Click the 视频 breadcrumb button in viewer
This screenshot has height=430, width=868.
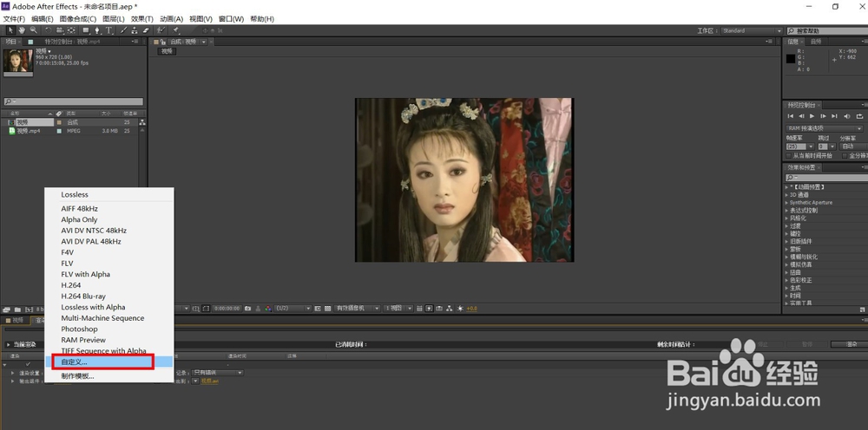167,51
